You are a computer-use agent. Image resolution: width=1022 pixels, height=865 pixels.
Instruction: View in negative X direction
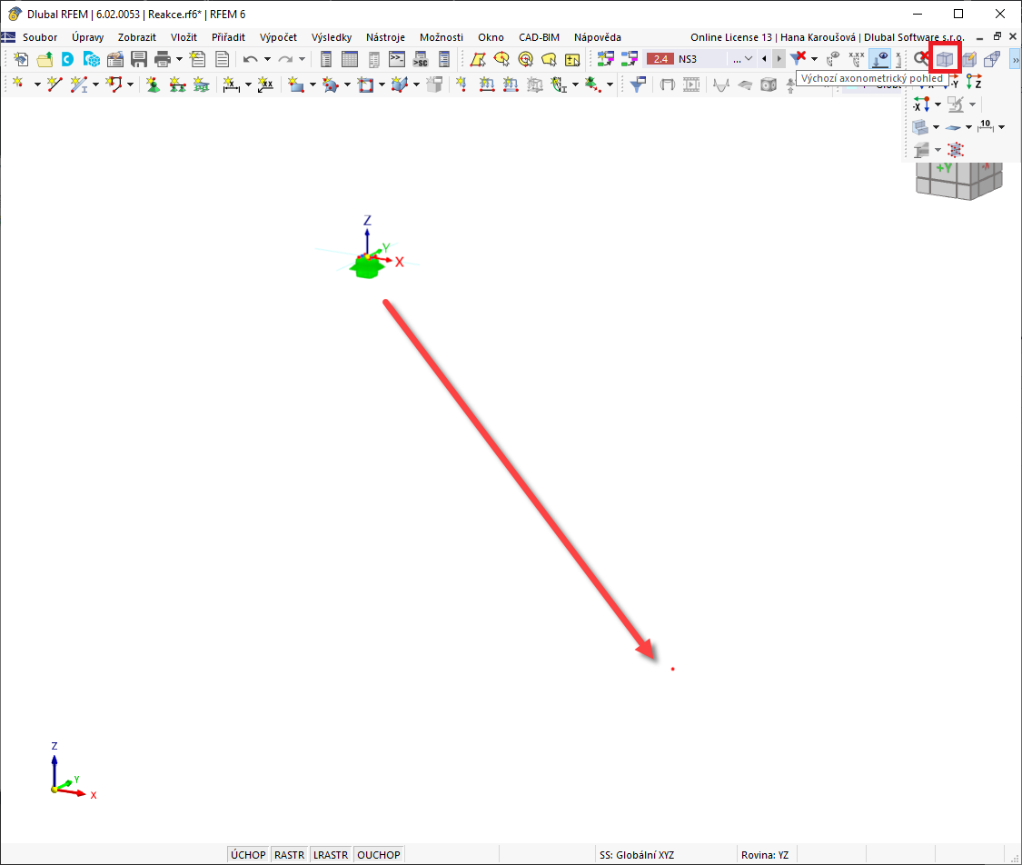(x=921, y=105)
